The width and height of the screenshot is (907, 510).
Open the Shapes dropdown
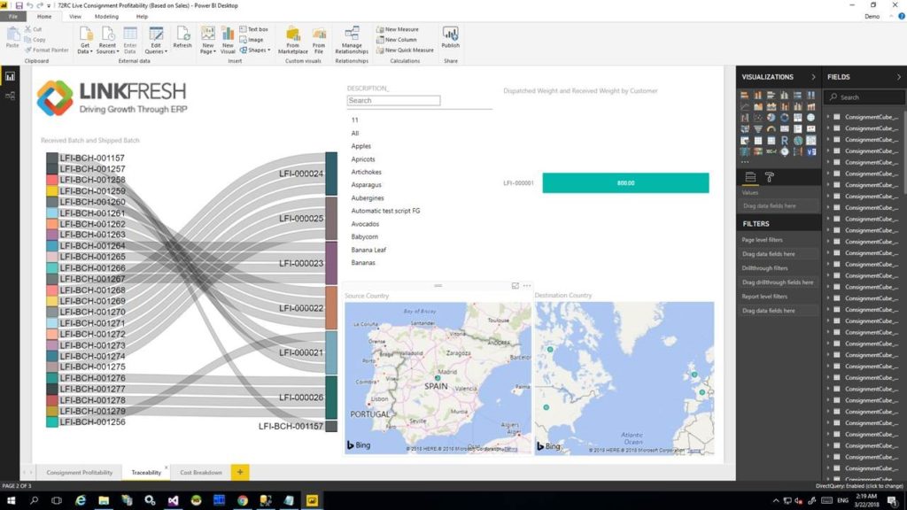(255, 50)
